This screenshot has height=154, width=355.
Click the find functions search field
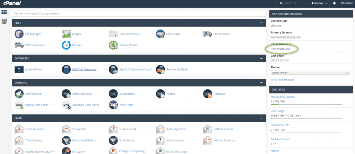139,13
